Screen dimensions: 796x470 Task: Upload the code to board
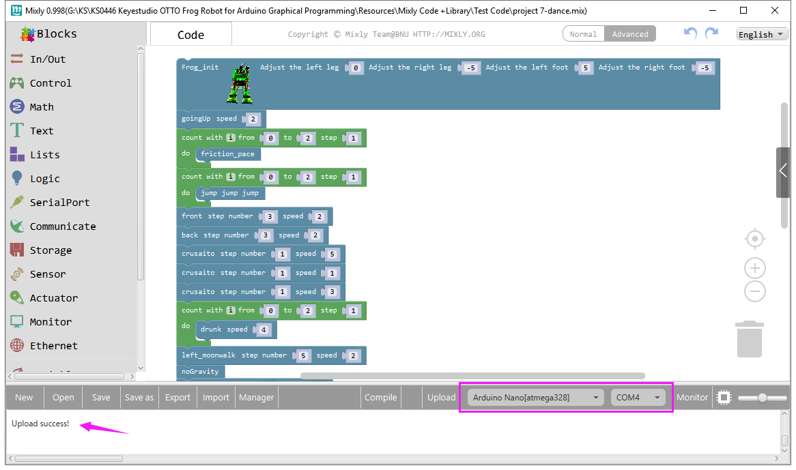click(x=441, y=398)
